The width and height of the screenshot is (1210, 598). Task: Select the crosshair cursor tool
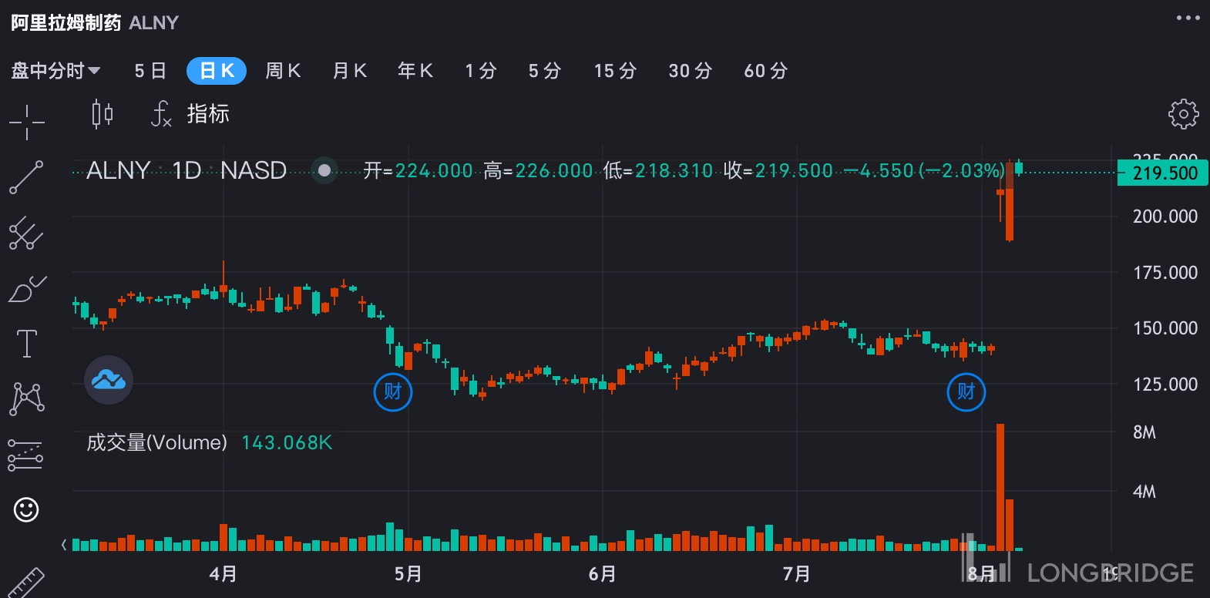click(x=27, y=123)
